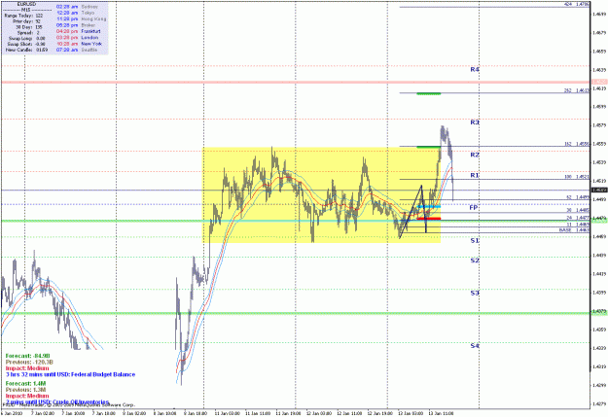Click the New York session clock

79,44
